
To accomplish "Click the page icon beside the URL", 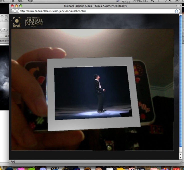I will point(15,11).
